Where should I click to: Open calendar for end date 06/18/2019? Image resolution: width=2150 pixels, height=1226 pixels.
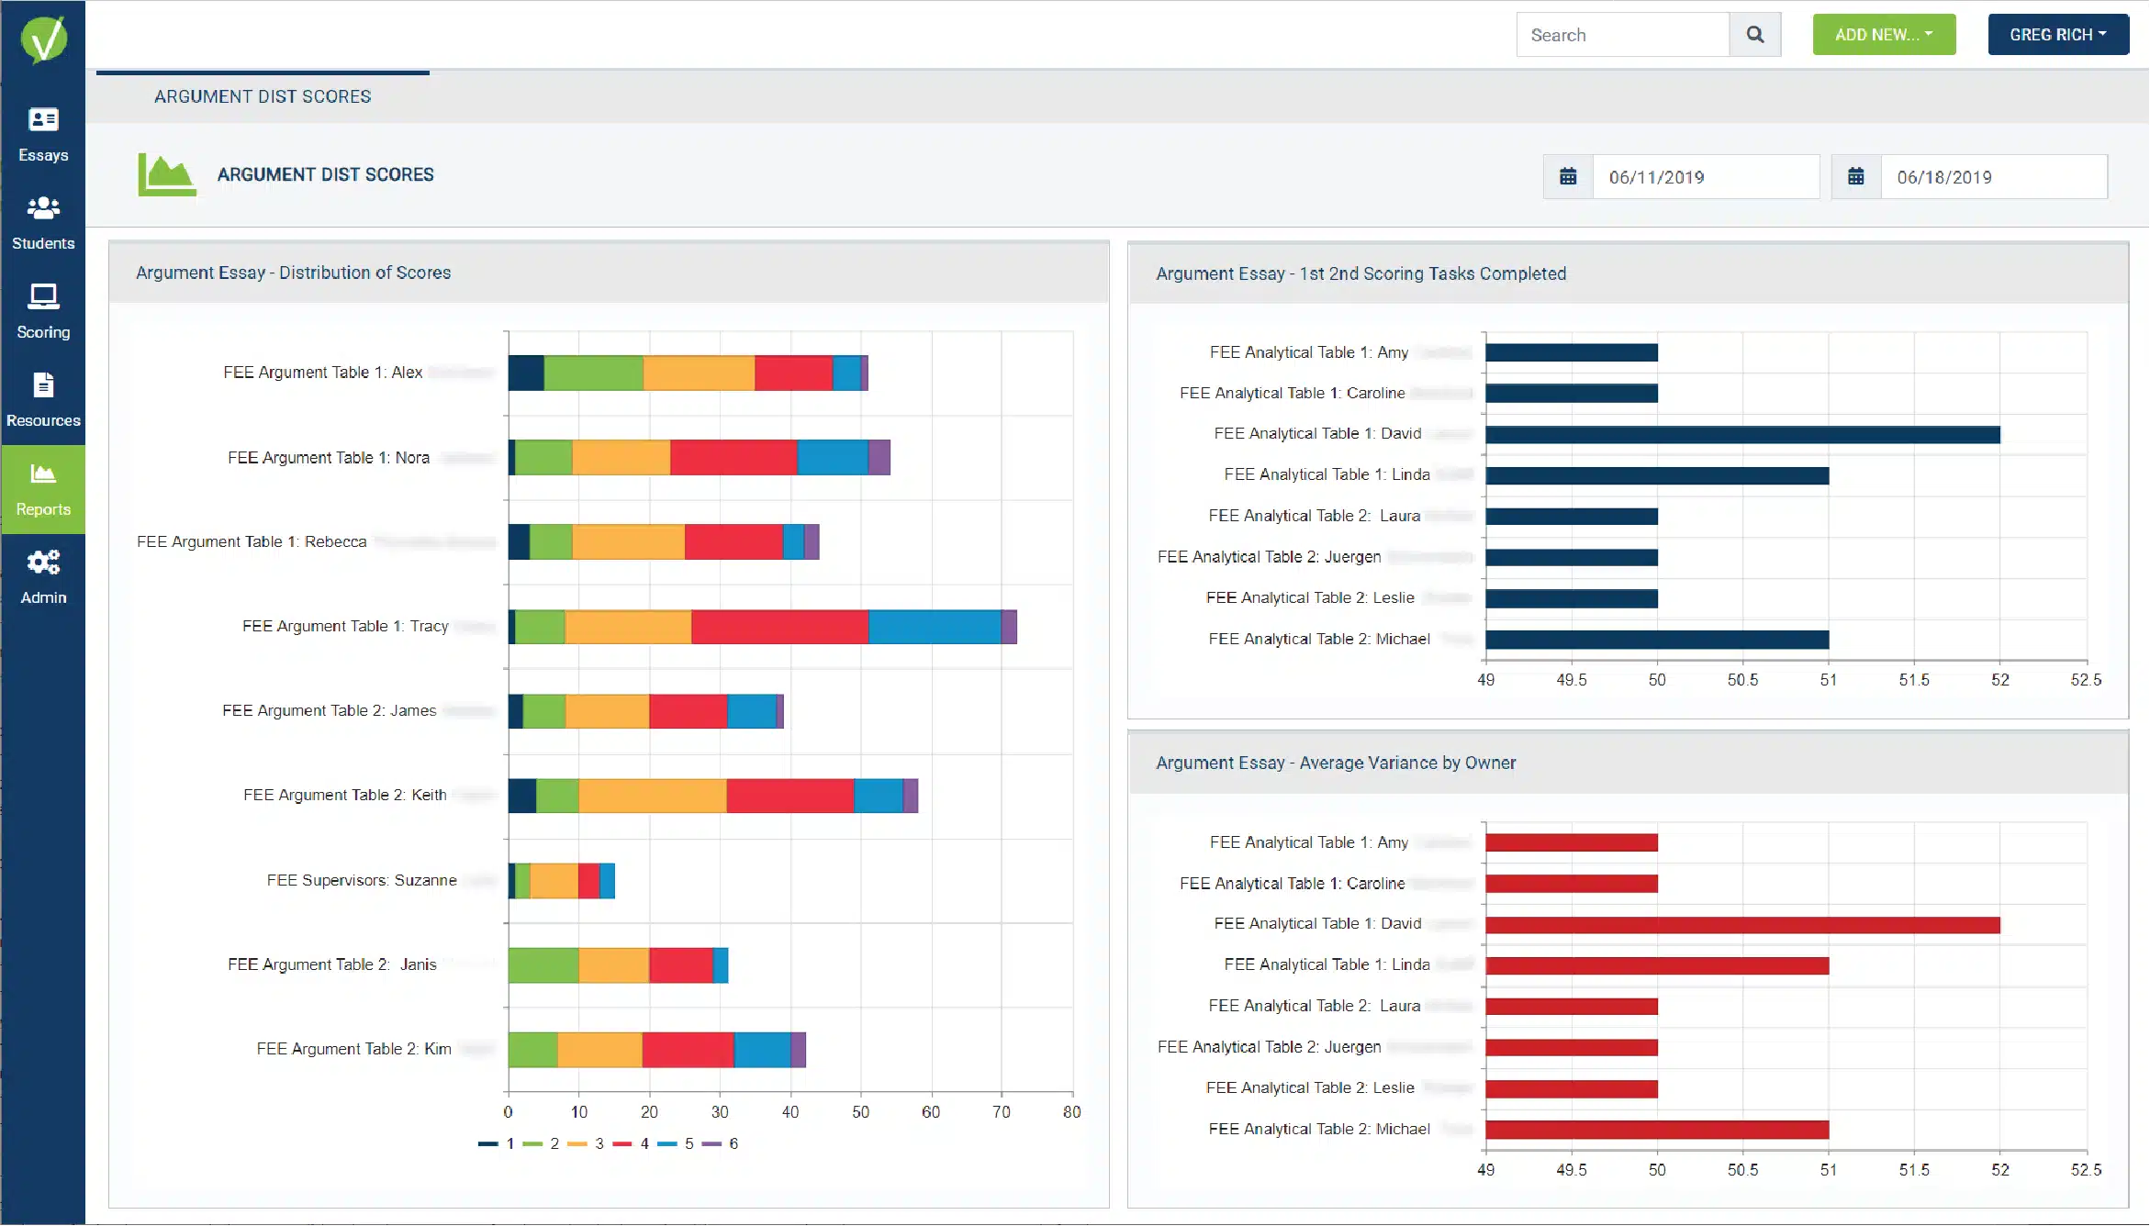point(1855,176)
